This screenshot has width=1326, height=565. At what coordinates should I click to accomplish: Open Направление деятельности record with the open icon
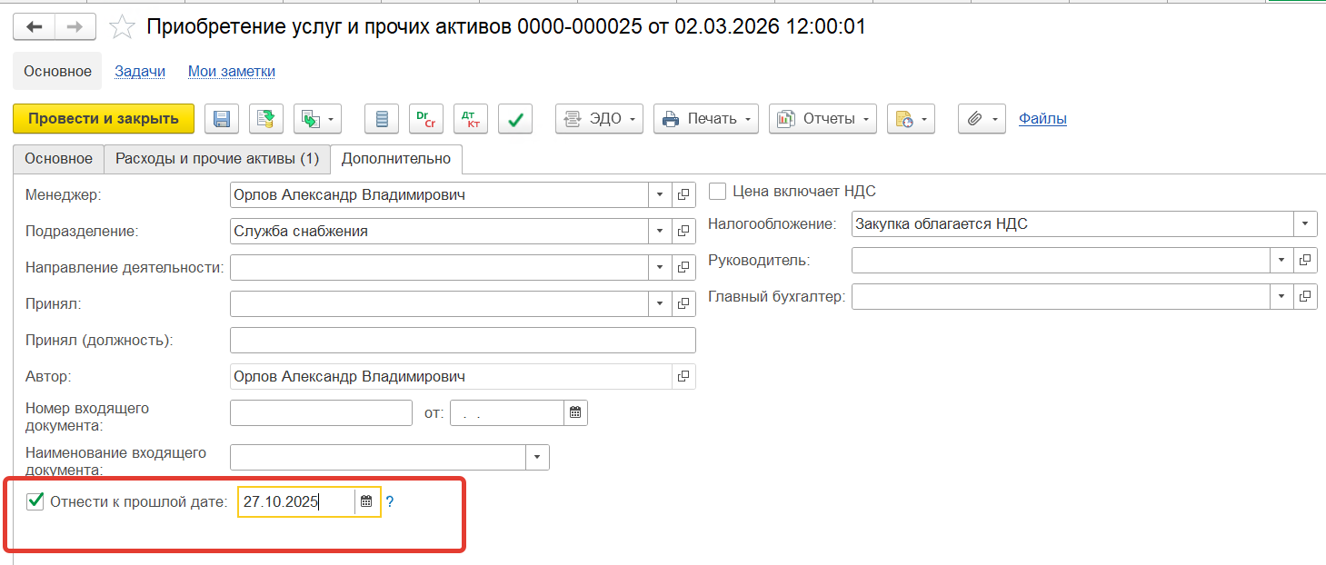coord(683,267)
